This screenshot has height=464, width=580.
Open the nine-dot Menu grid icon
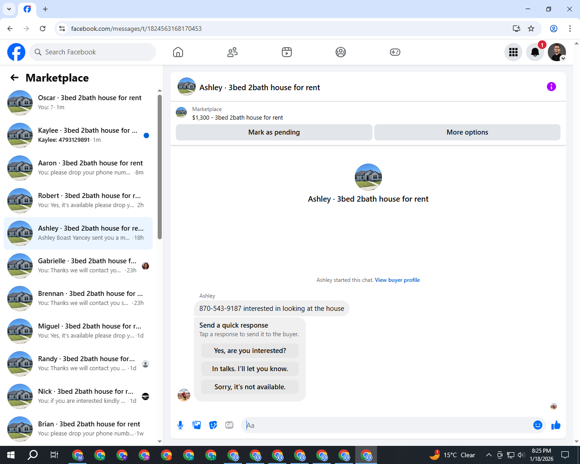(513, 52)
